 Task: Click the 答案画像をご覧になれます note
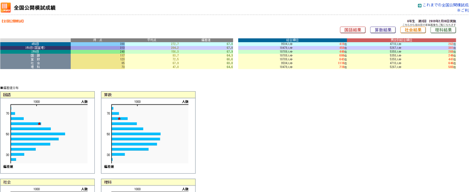coord(429,25)
